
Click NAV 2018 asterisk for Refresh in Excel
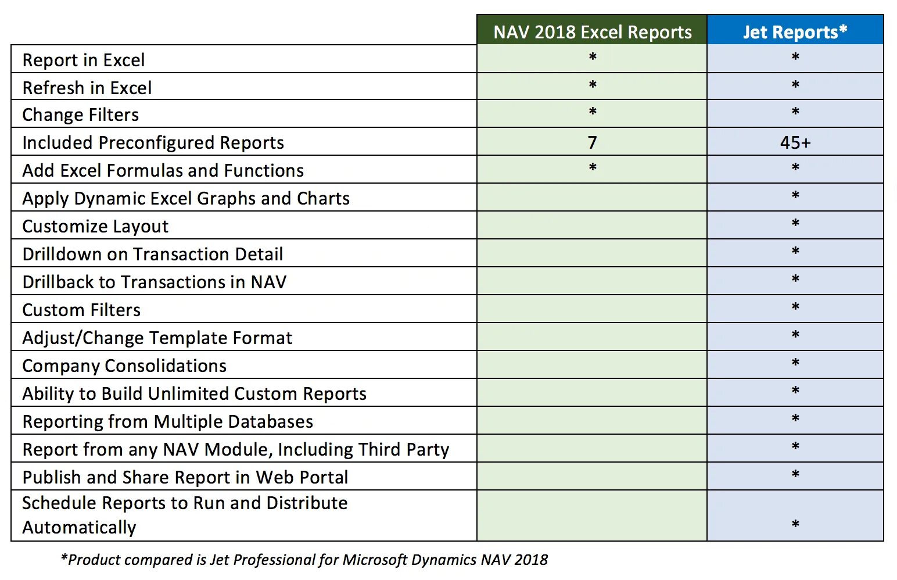(x=593, y=85)
